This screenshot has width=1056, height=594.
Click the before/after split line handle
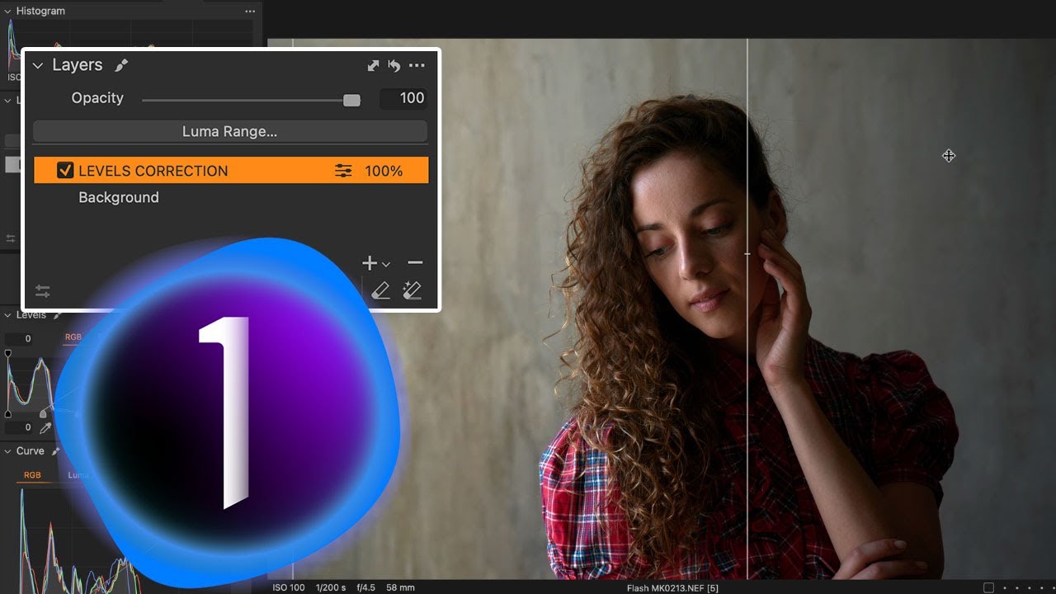[747, 254]
